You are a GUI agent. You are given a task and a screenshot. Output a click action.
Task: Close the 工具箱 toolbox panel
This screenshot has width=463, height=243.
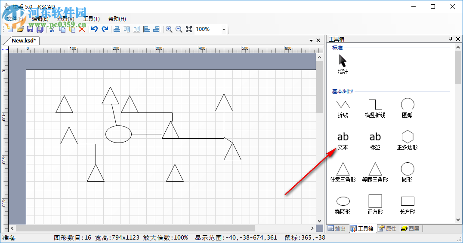tap(458, 39)
